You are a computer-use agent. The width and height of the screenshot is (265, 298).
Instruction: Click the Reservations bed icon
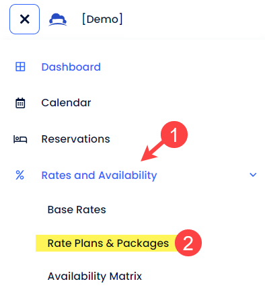pyautogui.click(x=20, y=139)
